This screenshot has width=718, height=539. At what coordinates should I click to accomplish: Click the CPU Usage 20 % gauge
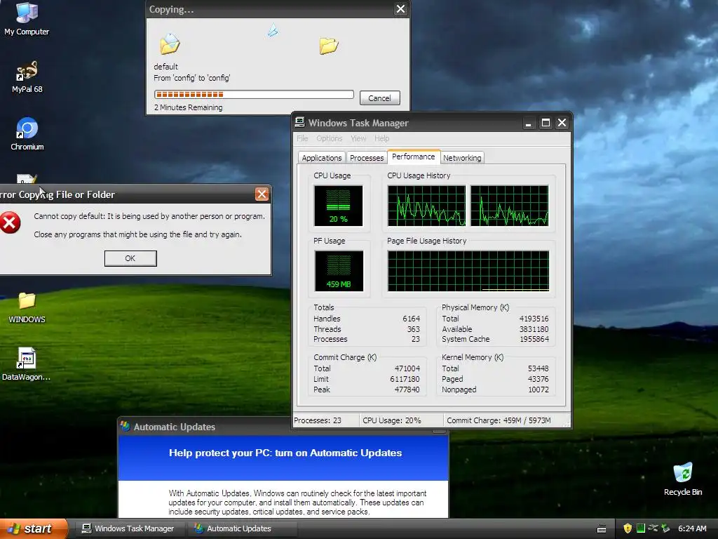click(x=339, y=206)
